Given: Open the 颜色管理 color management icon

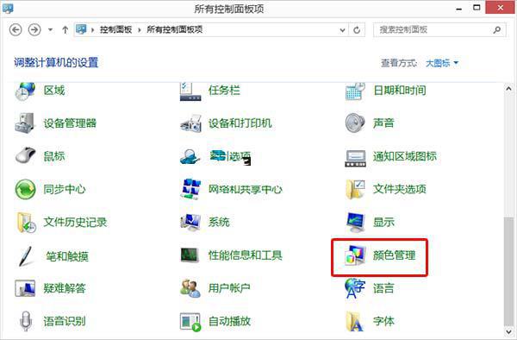Looking at the screenshot, I should 355,255.
